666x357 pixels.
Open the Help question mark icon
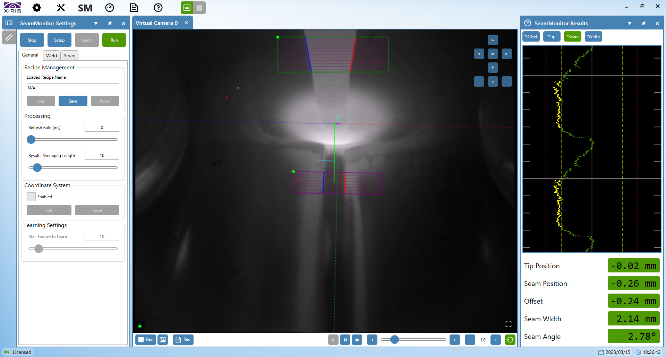tap(158, 7)
